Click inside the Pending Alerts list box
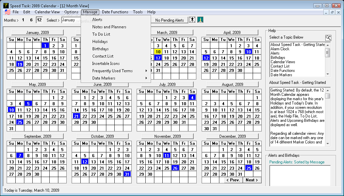 point(300,176)
